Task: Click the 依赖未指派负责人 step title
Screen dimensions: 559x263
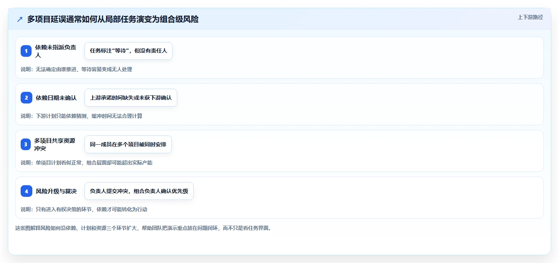Action: (56, 51)
